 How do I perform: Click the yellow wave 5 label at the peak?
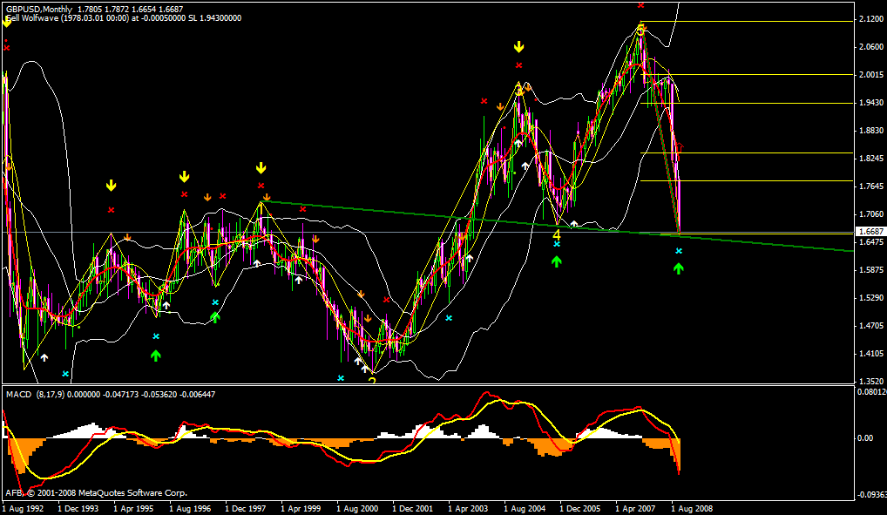[x=640, y=30]
